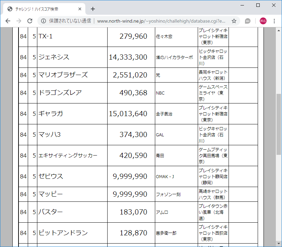Screen dimensions: 282x247
Task: Click the arcade ゲームブティック高田馬場（東京）
Action: (213, 156)
